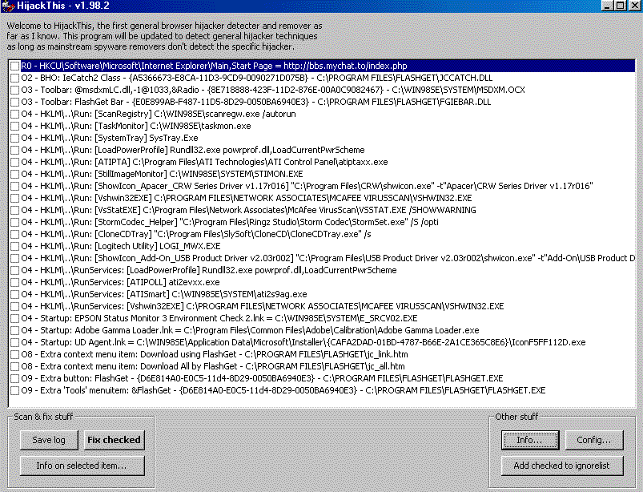643x492 pixels.
Task: Select the taskmon.exe entry text
Action: click(x=136, y=126)
